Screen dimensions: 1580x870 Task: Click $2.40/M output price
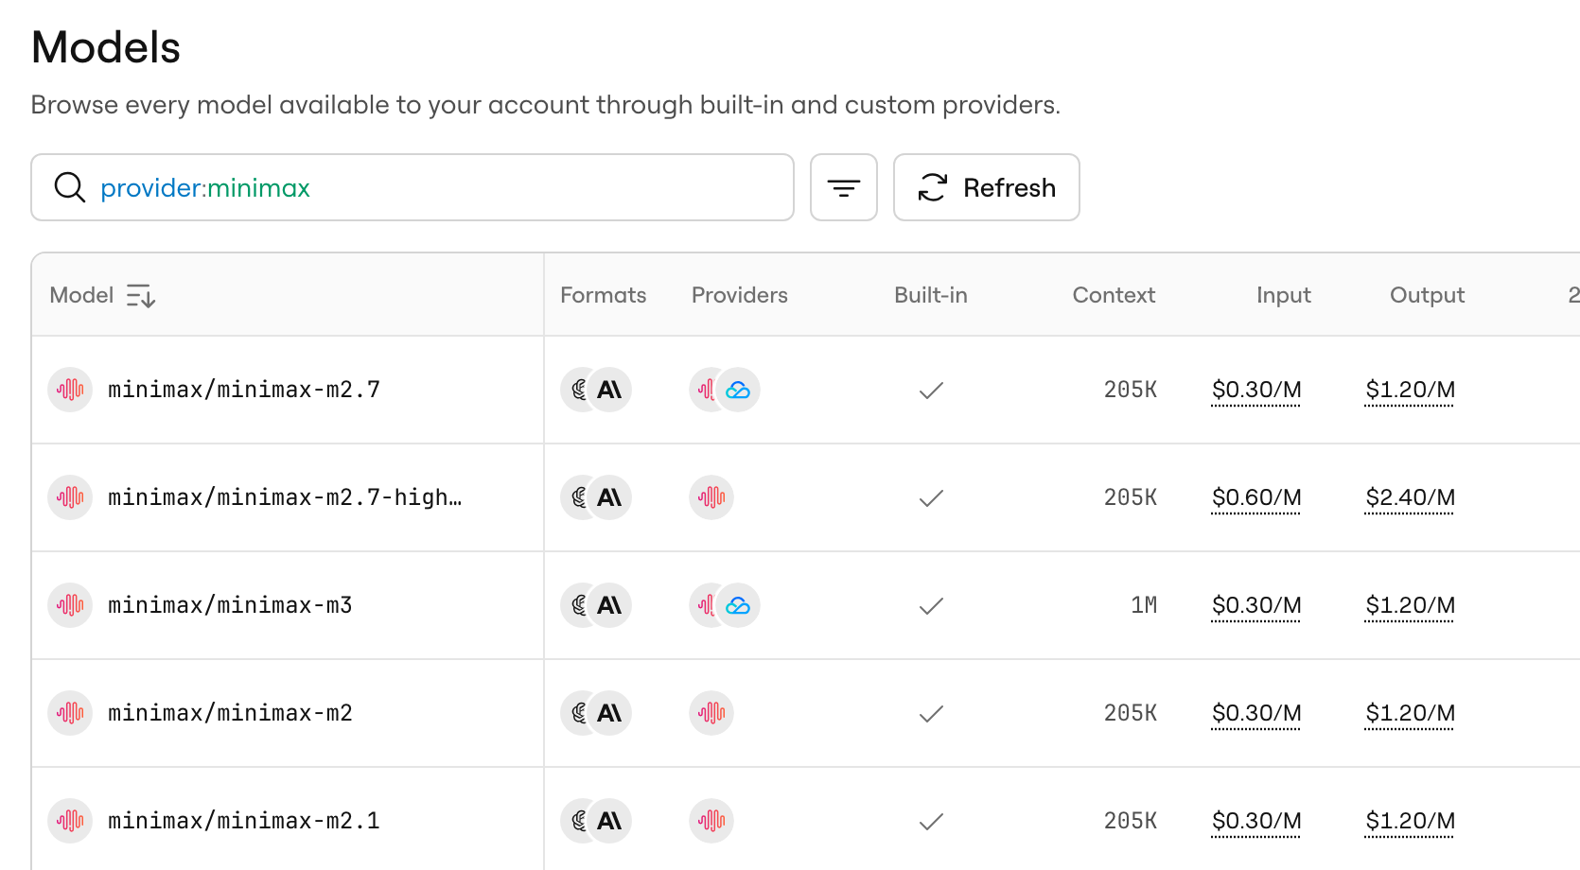click(x=1410, y=497)
